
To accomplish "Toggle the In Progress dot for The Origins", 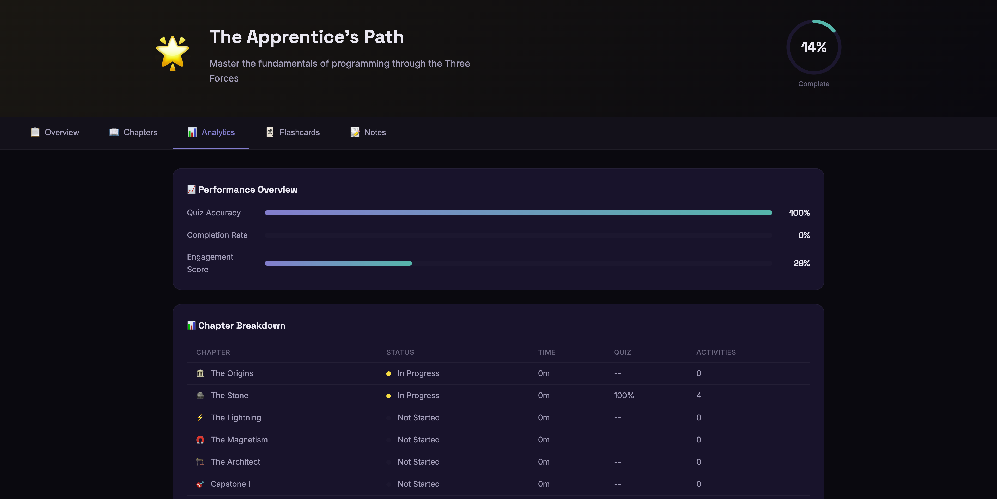I will [388, 373].
